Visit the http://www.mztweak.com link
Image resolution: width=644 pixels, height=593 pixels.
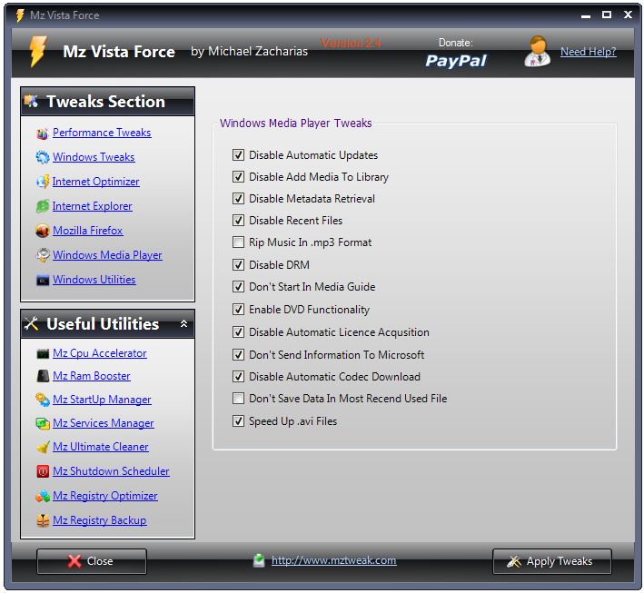point(334,560)
